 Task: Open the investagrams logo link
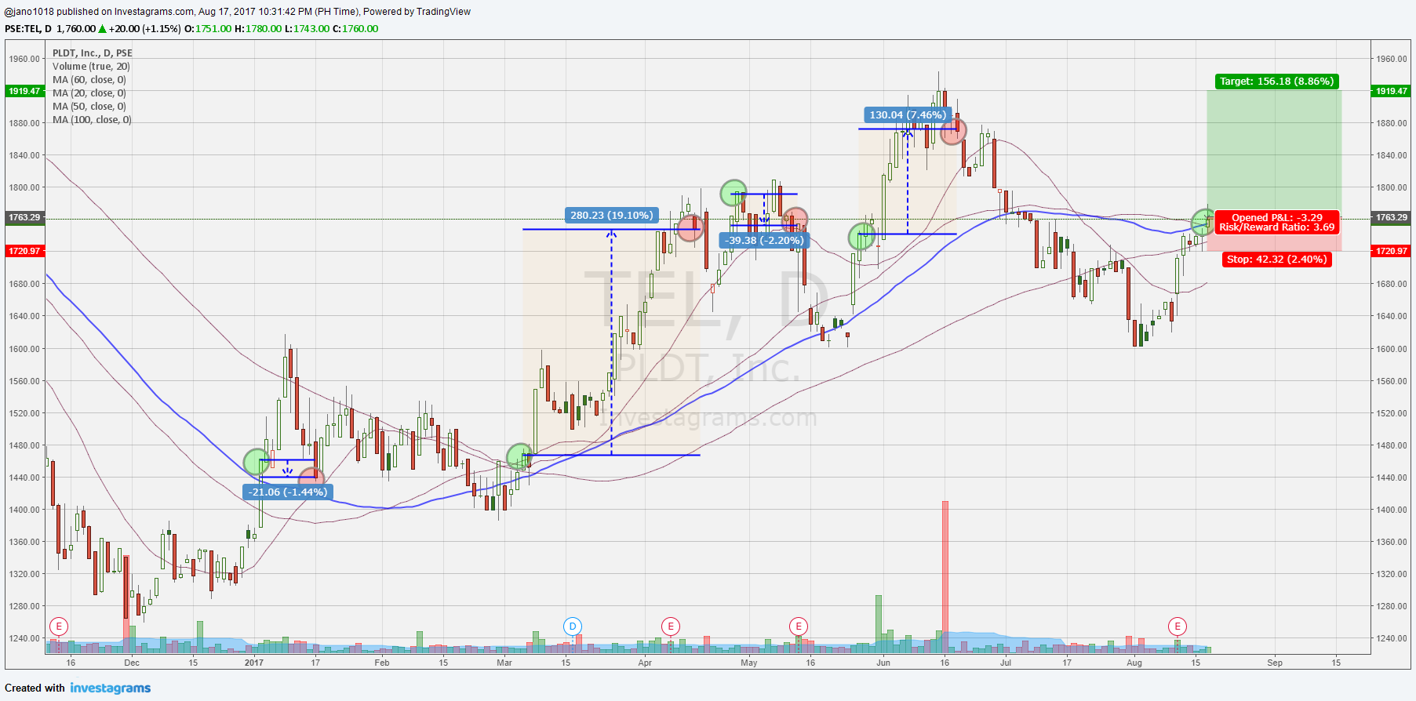click(x=111, y=688)
